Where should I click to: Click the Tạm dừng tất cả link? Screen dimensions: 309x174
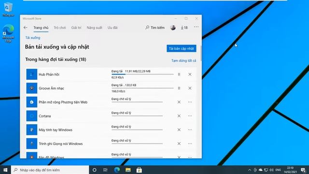(183, 60)
